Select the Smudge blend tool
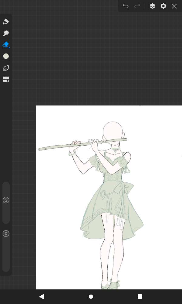 point(6,33)
